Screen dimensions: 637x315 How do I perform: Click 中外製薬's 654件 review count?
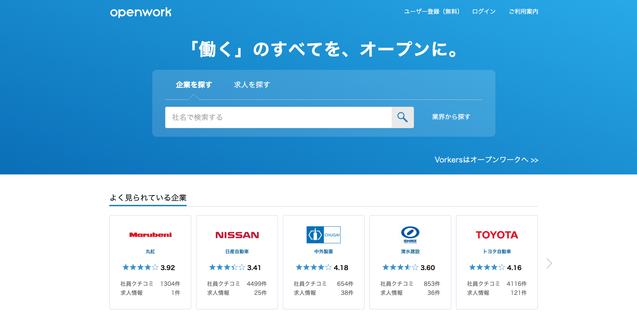pos(345,284)
